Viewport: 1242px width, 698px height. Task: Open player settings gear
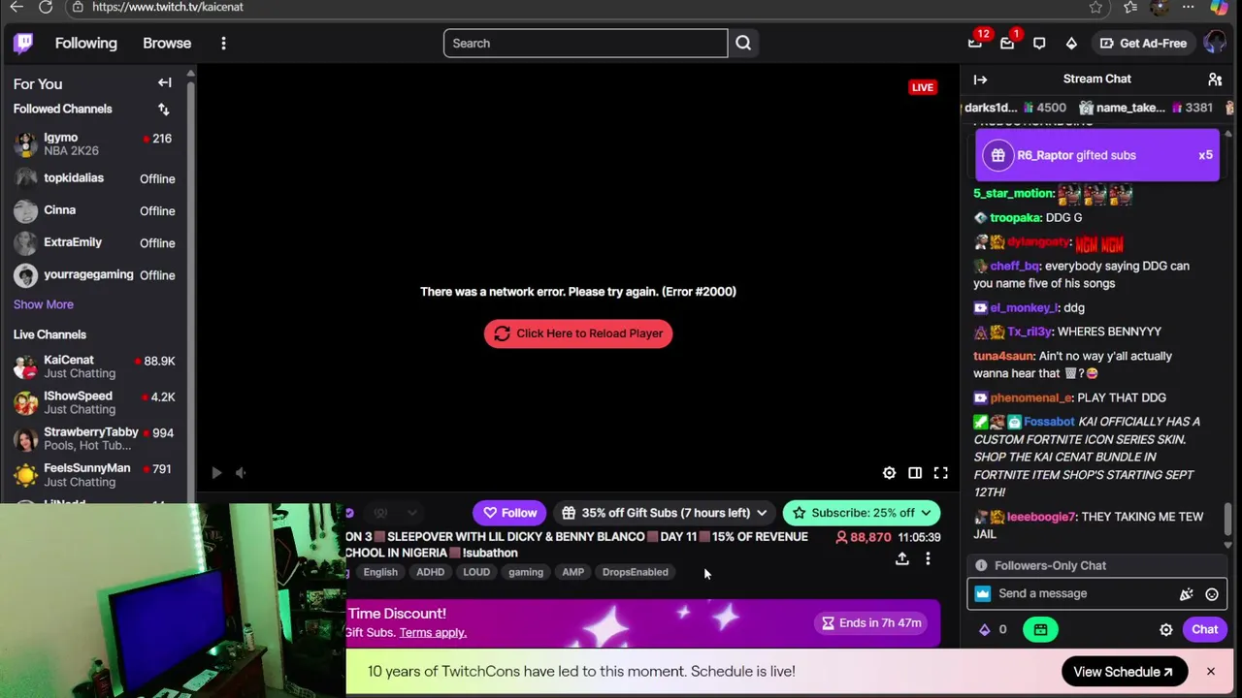click(889, 473)
